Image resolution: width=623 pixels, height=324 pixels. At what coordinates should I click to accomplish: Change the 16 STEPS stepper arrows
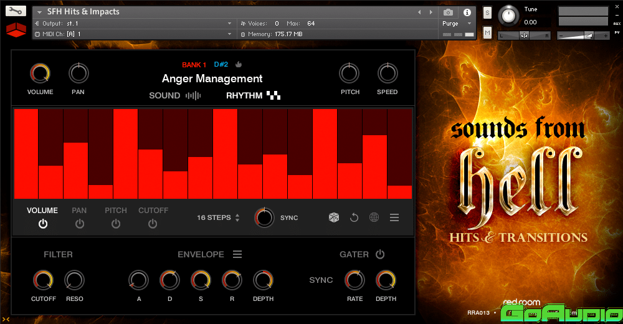[x=237, y=217]
